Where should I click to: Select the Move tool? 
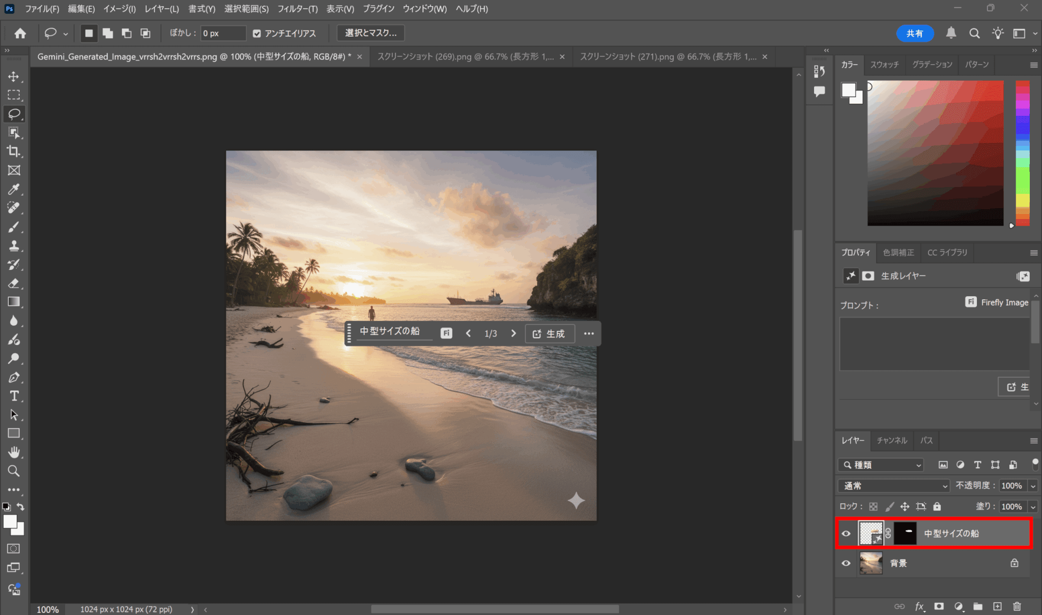pyautogui.click(x=14, y=76)
